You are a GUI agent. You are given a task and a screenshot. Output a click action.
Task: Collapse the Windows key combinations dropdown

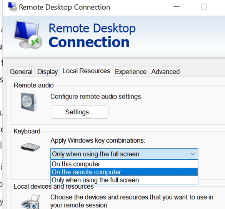tap(124, 154)
